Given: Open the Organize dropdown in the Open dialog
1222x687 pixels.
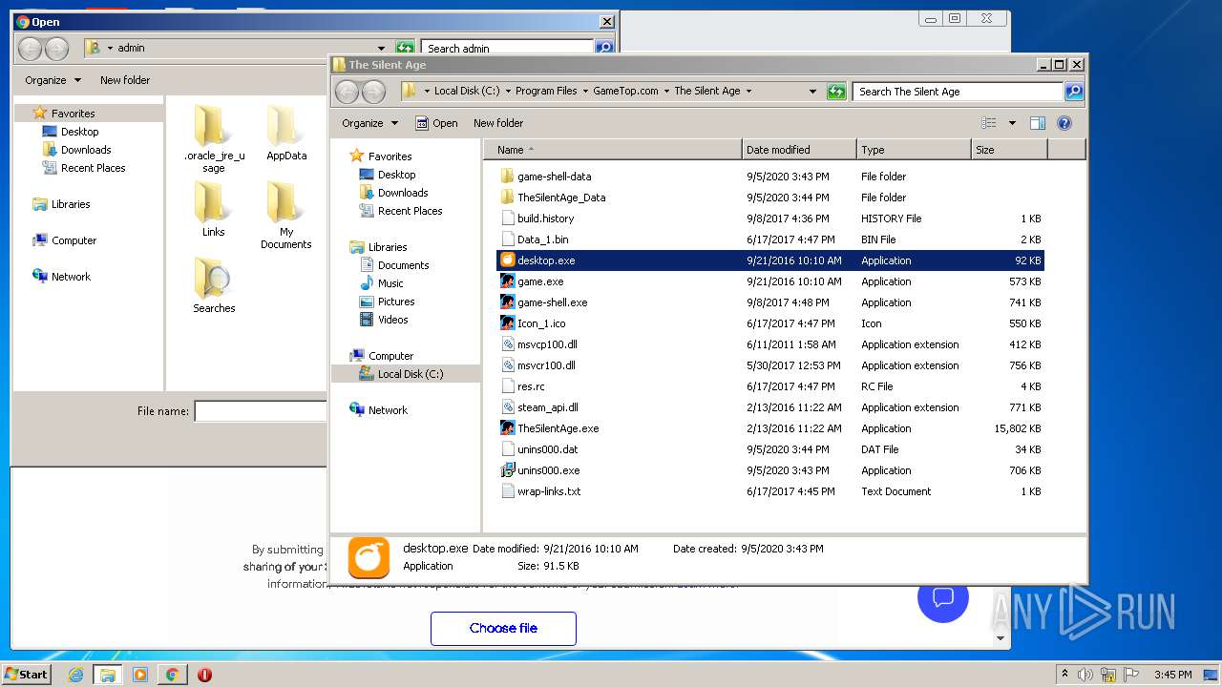Looking at the screenshot, I should click(x=53, y=80).
